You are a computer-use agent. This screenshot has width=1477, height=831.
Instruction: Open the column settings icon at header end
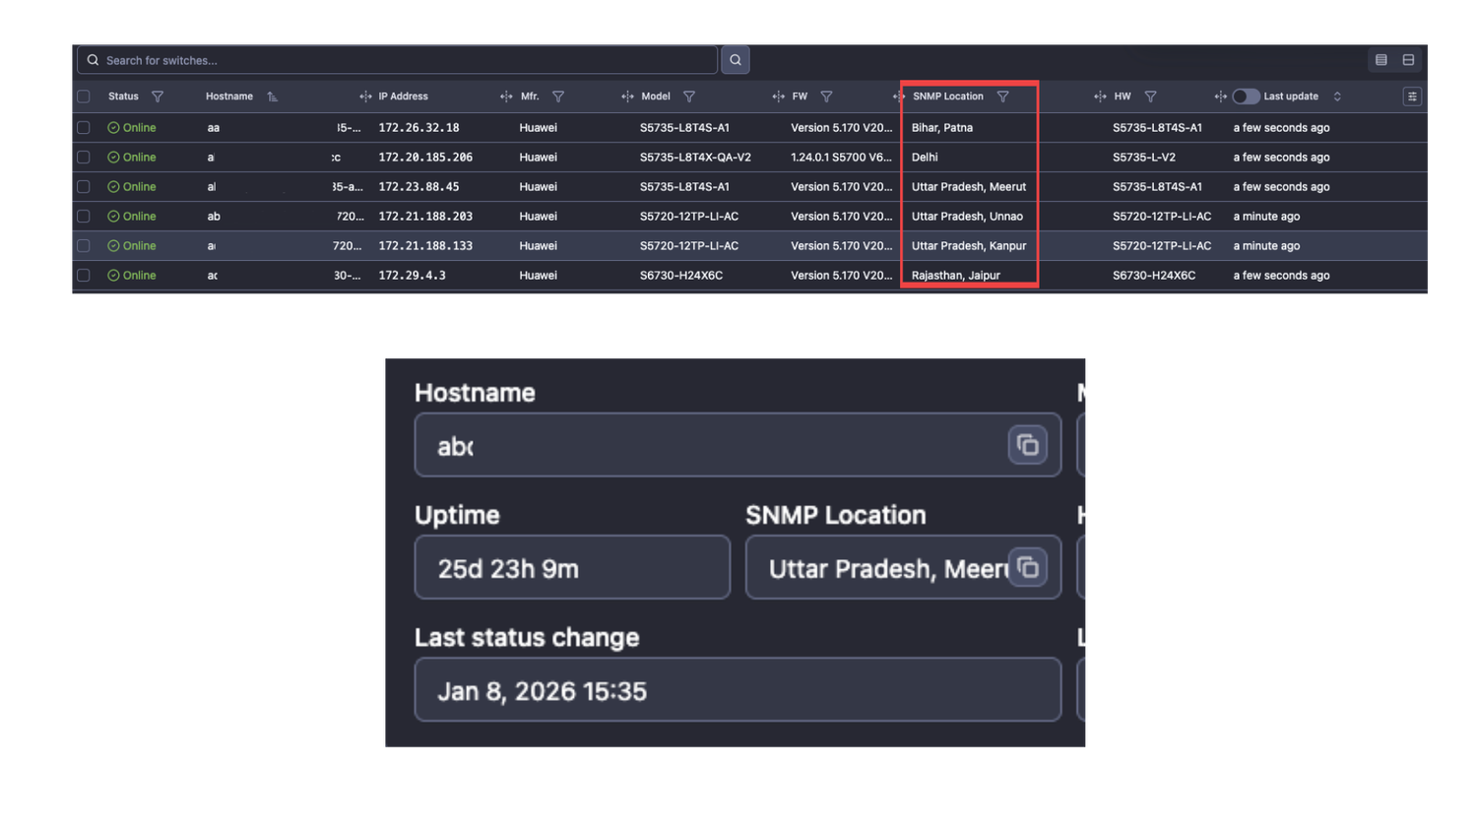coord(1412,96)
